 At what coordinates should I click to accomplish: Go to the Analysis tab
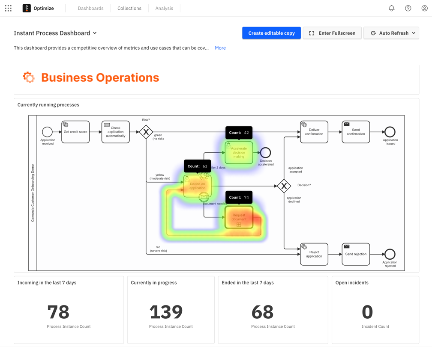click(164, 8)
